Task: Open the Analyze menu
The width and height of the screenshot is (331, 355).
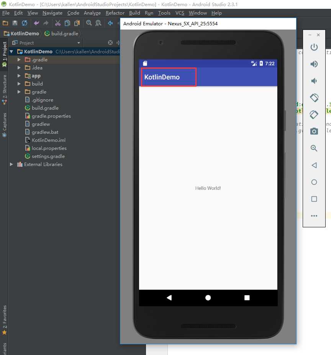Action: [x=92, y=13]
